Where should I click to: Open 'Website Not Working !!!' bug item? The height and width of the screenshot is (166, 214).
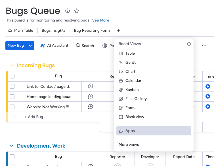(x=48, y=107)
